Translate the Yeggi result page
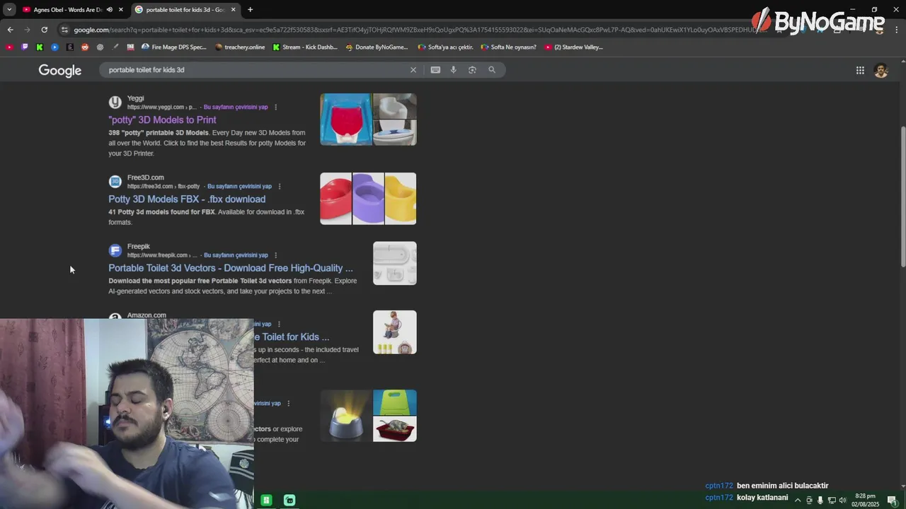Viewport: 906px width, 509px height. (x=236, y=107)
